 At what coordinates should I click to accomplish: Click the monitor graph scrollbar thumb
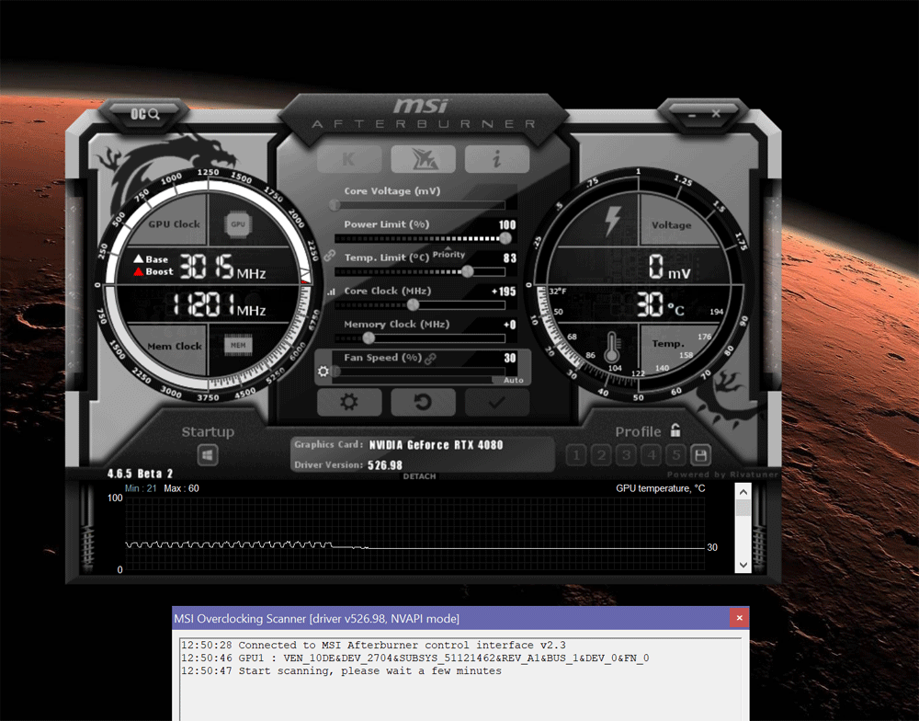pos(743,508)
